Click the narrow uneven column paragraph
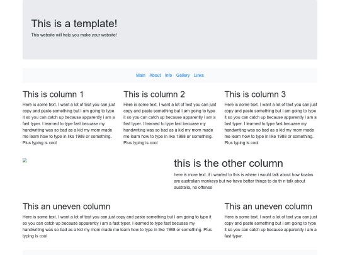The width and height of the screenshot is (340, 255). [271, 227]
